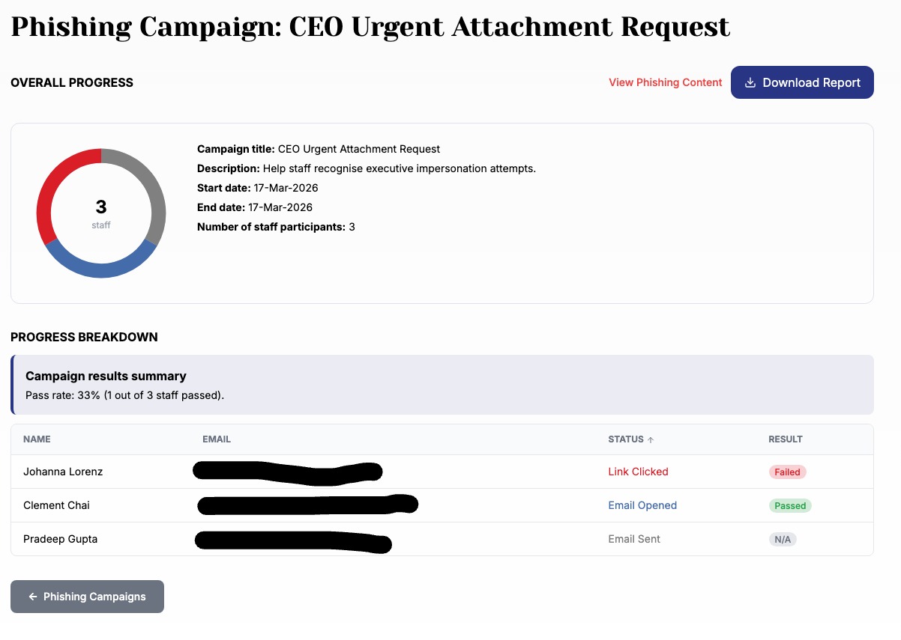Image resolution: width=901 pixels, height=640 pixels.
Task: Go back to Phishing Campaigns
Action: tap(87, 597)
